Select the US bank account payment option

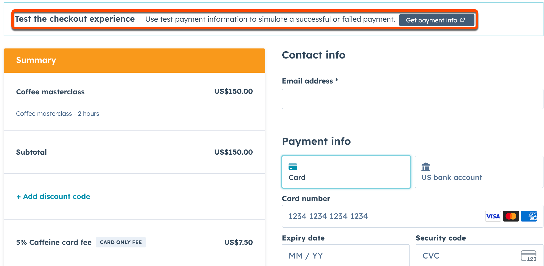pos(479,172)
